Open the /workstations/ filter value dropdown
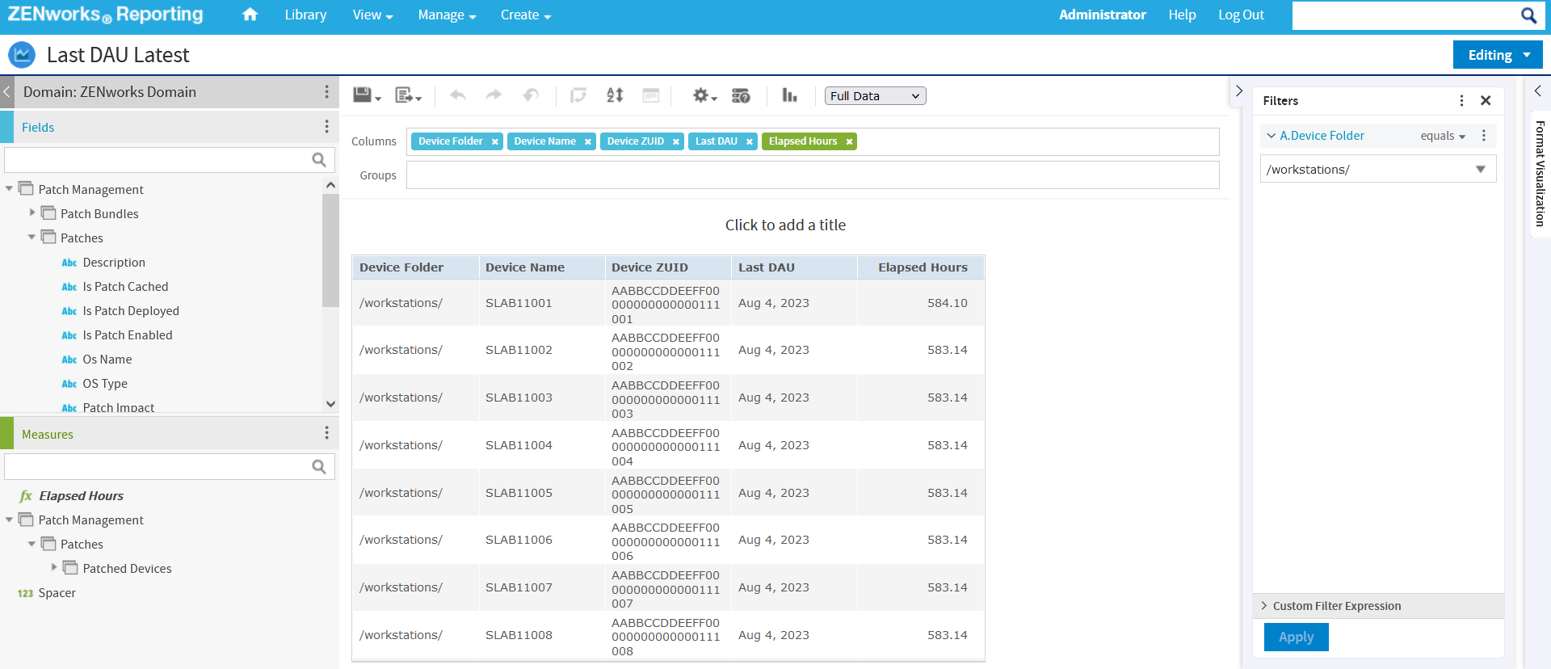The height and width of the screenshot is (669, 1551). coord(1480,169)
